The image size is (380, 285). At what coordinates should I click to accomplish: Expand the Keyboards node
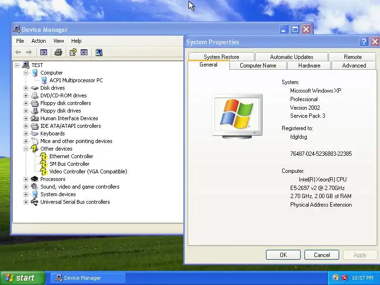click(x=26, y=133)
